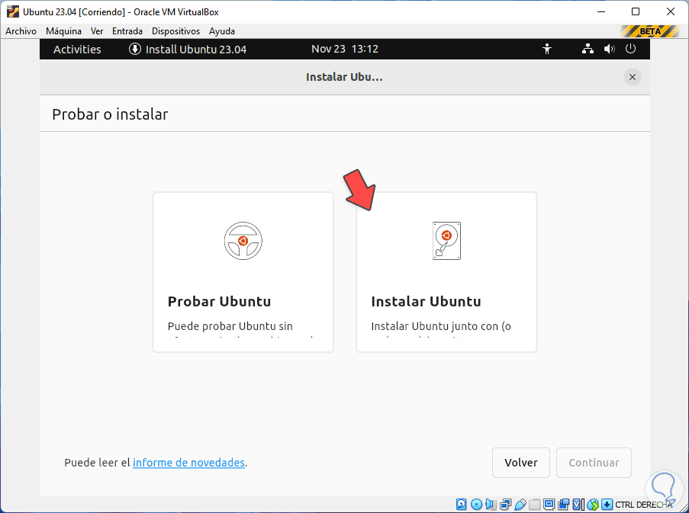The width and height of the screenshot is (689, 513).
Task: Open the clock showing Nov 23 13:12
Action: coord(345,49)
